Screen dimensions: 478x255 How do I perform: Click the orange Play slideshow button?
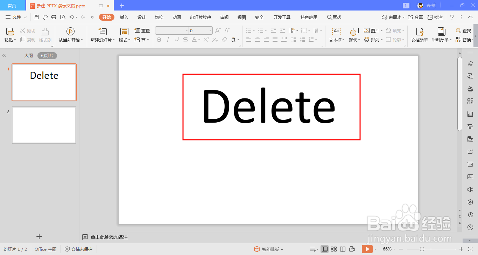tap(367, 249)
